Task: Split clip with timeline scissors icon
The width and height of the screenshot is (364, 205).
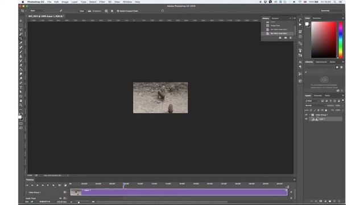Action: (60, 185)
